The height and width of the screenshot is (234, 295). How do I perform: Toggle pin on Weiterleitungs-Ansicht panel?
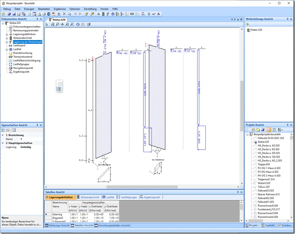(287, 19)
